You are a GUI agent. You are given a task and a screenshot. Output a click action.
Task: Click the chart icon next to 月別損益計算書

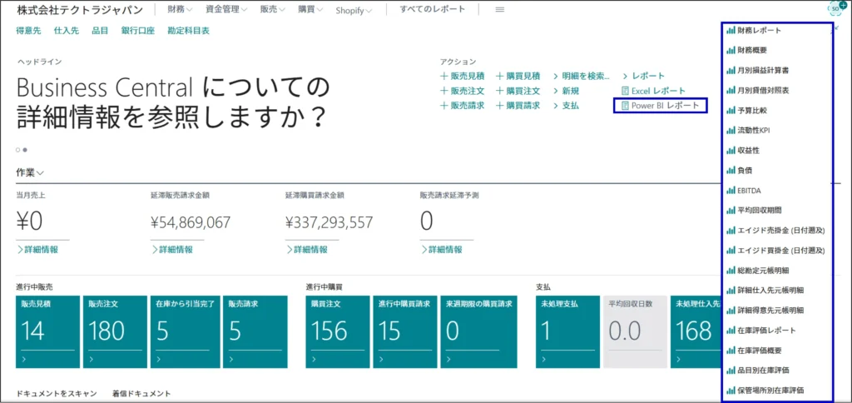[x=731, y=71]
